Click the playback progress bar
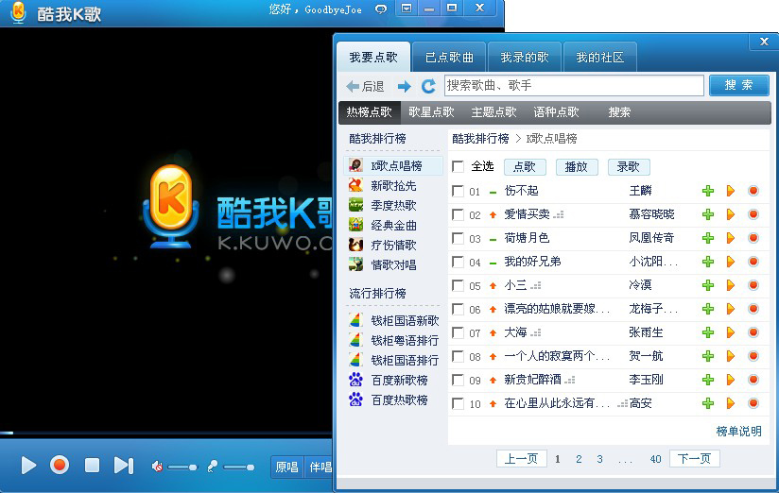The width and height of the screenshot is (779, 493). tap(166, 433)
